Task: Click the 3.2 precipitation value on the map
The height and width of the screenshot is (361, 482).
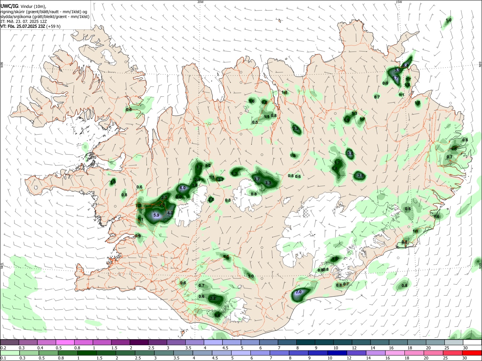Action: tap(296, 129)
